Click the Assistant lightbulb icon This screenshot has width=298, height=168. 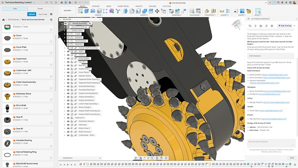tap(255, 26)
